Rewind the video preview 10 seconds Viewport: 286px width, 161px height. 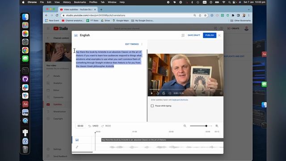158,93
